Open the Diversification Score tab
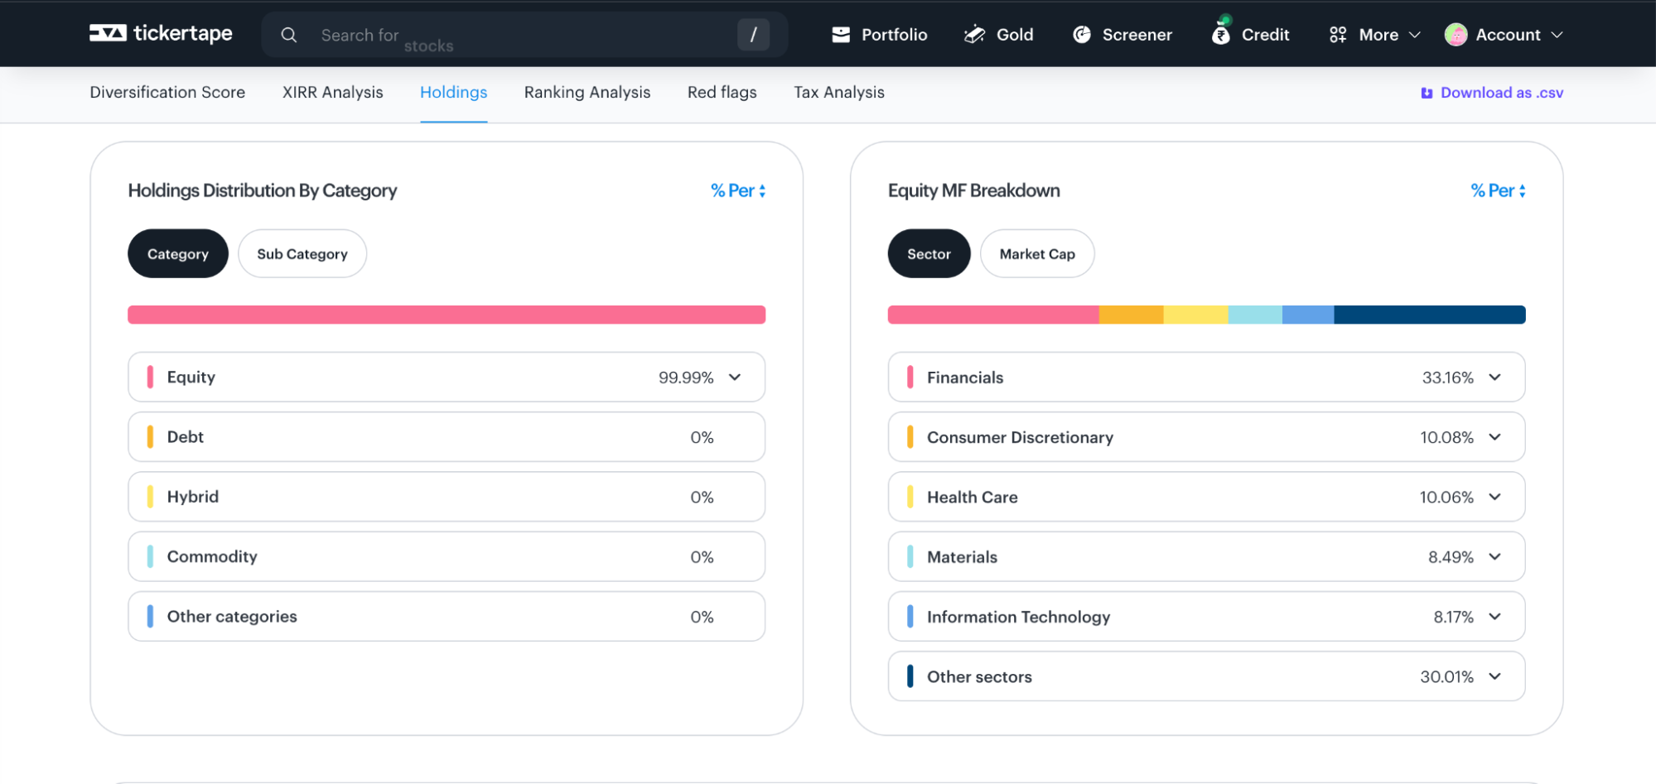 click(x=167, y=93)
